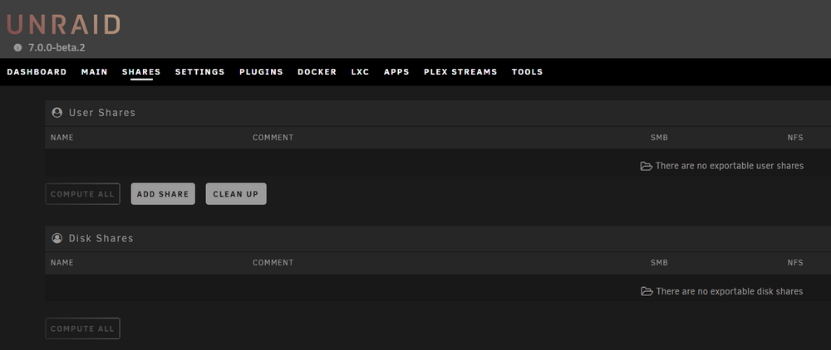Click Name column header in User Shares
This screenshot has width=831, height=350.
[x=62, y=138]
